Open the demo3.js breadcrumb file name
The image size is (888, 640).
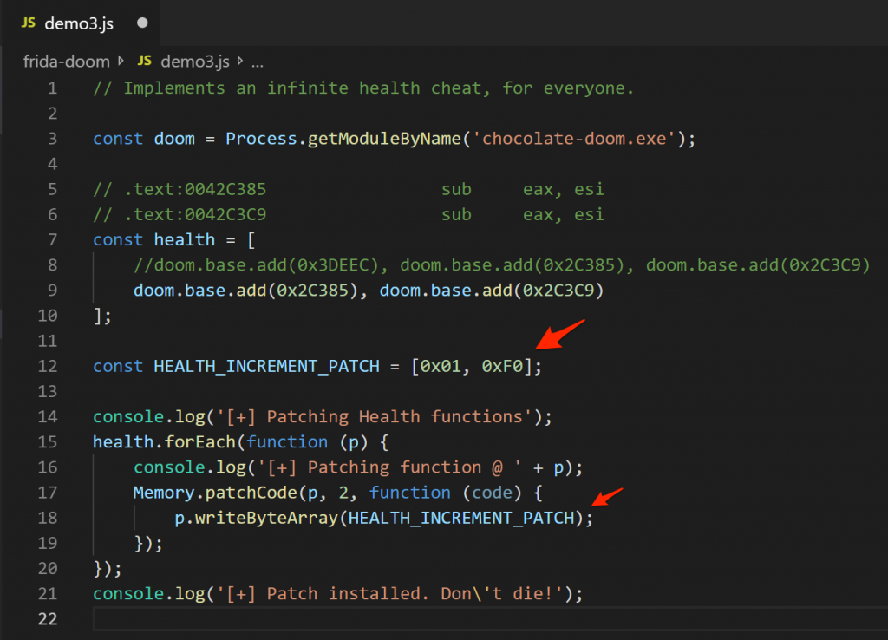click(195, 62)
